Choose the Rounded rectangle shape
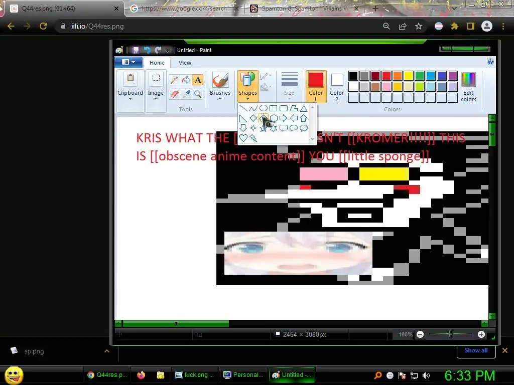The height and width of the screenshot is (385, 514). pyautogui.click(x=284, y=108)
